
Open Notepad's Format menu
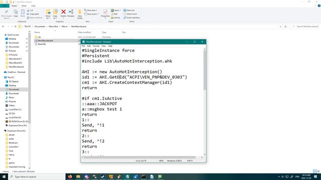[x=96, y=46]
